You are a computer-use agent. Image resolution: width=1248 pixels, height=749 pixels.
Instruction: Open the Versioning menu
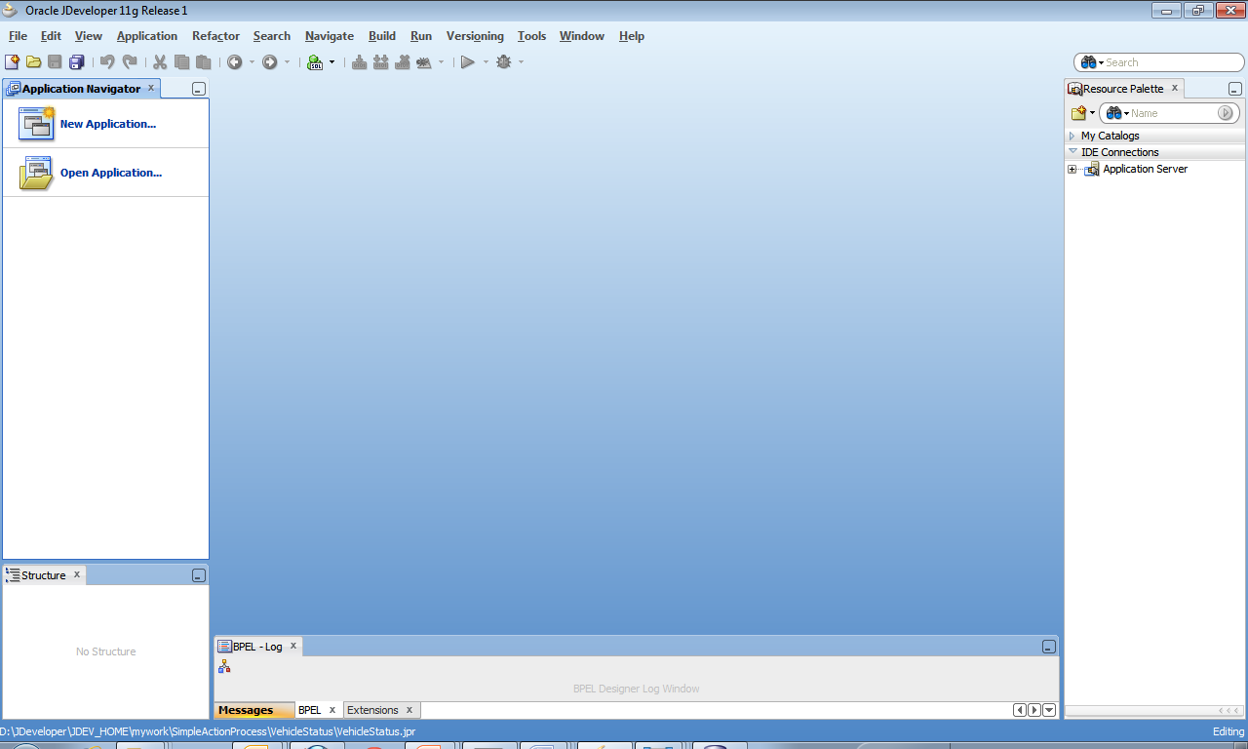coord(475,36)
